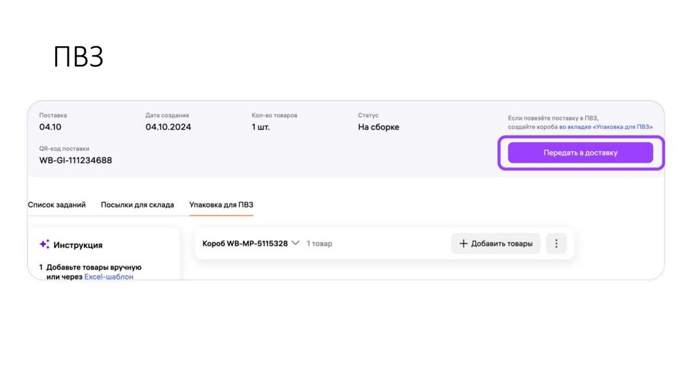Click the delivery name '04.10'
Viewport: 698px width, 391px height.
click(50, 127)
